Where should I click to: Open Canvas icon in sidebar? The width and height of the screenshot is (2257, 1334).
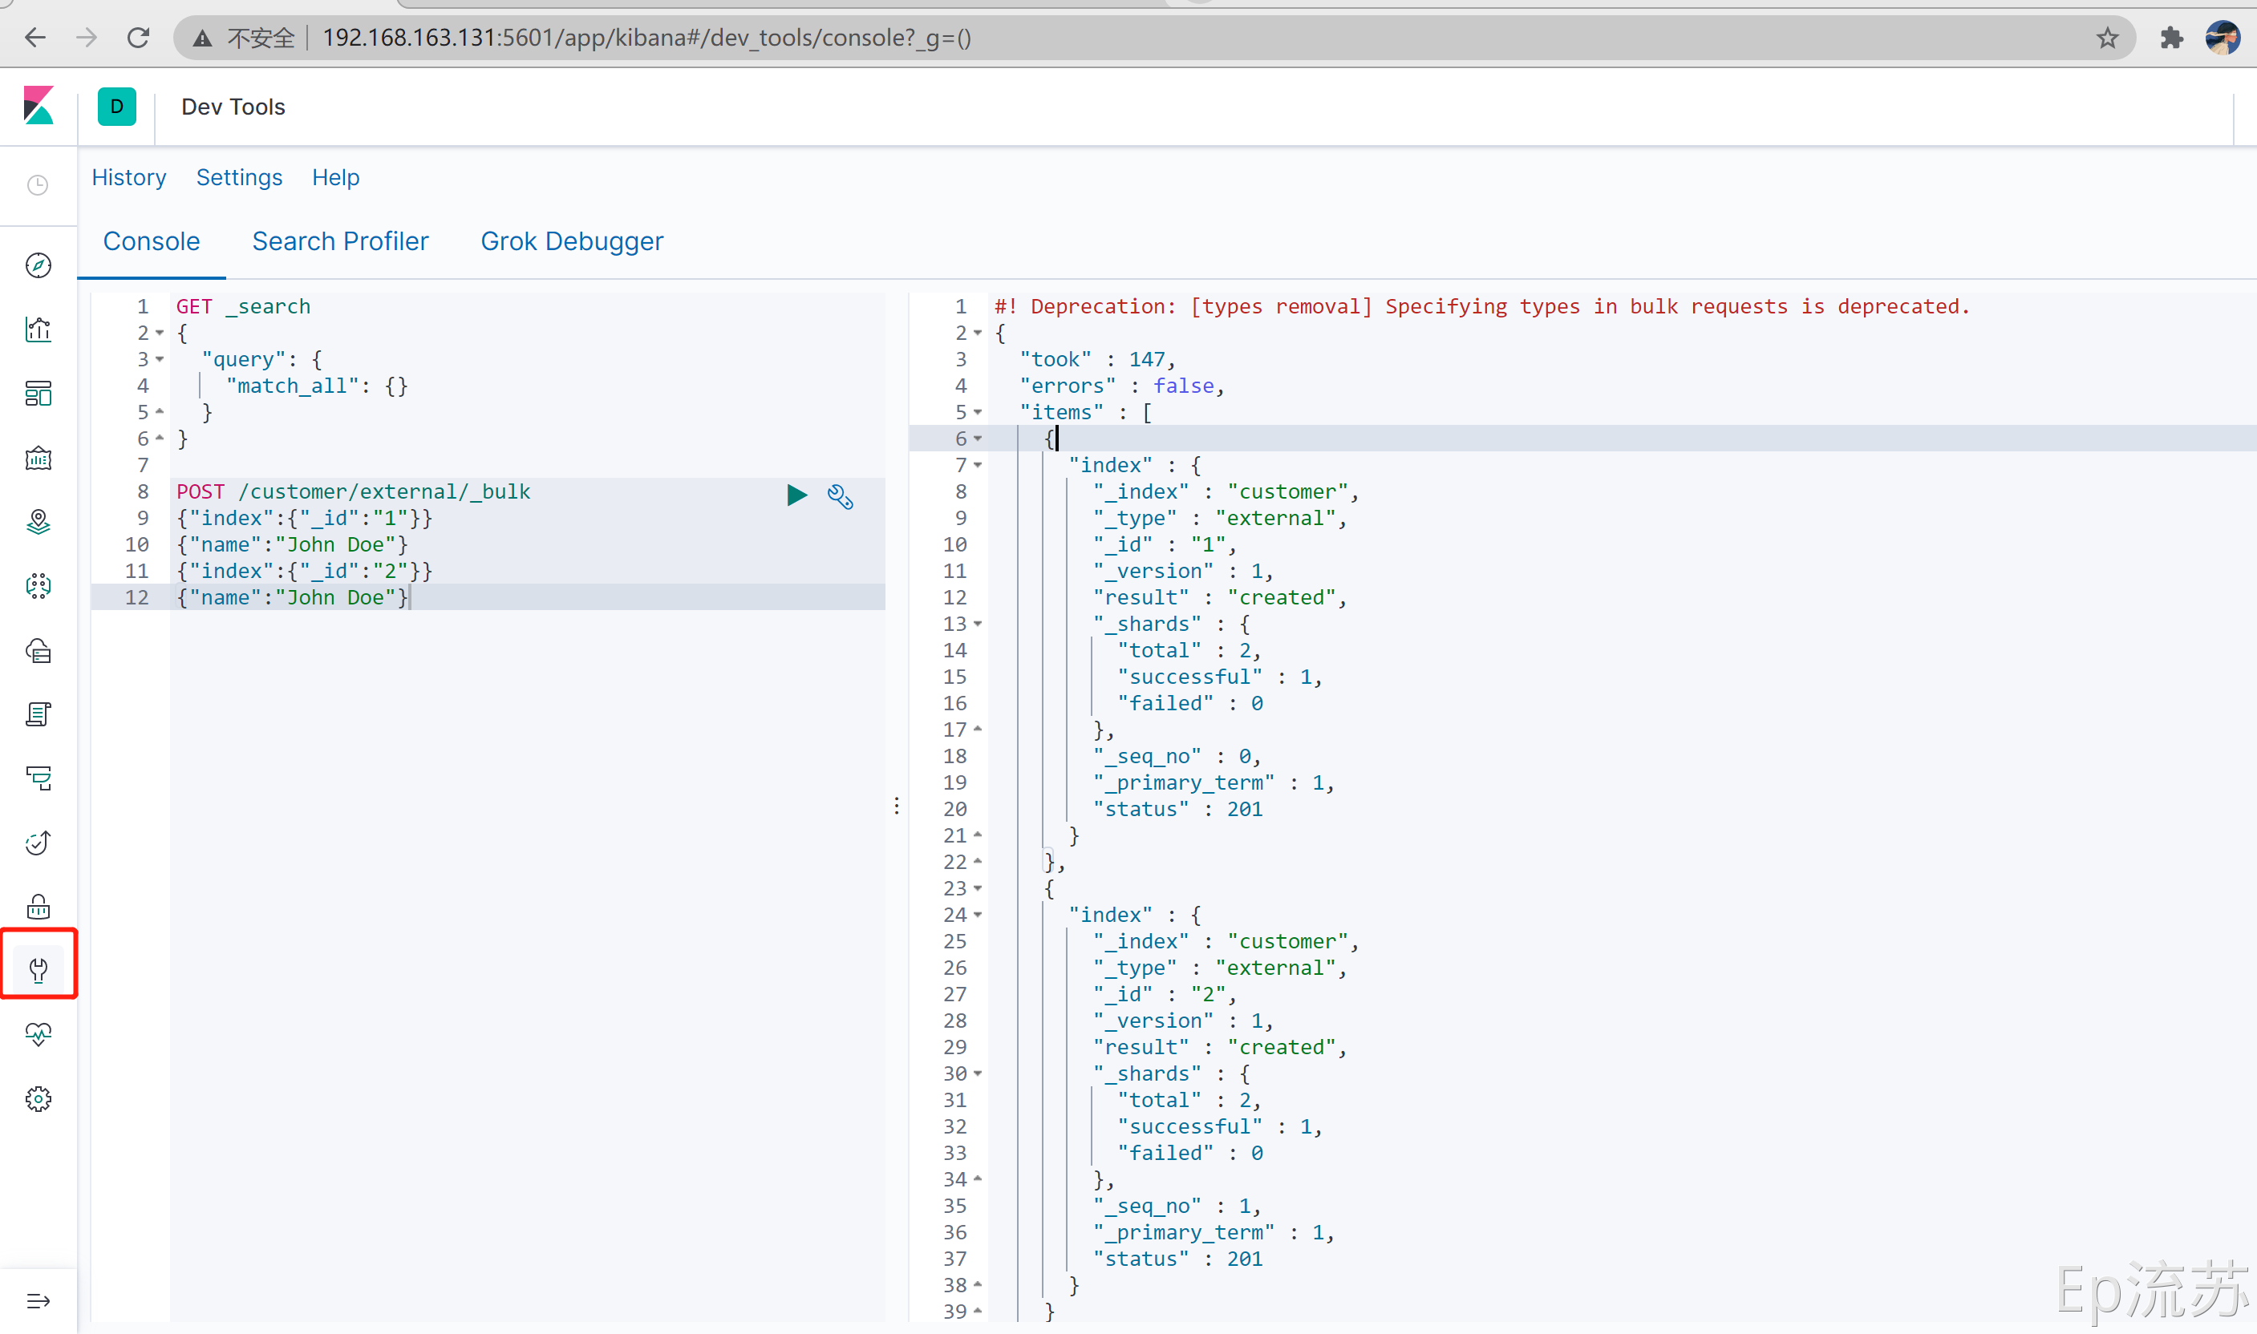click(x=38, y=459)
